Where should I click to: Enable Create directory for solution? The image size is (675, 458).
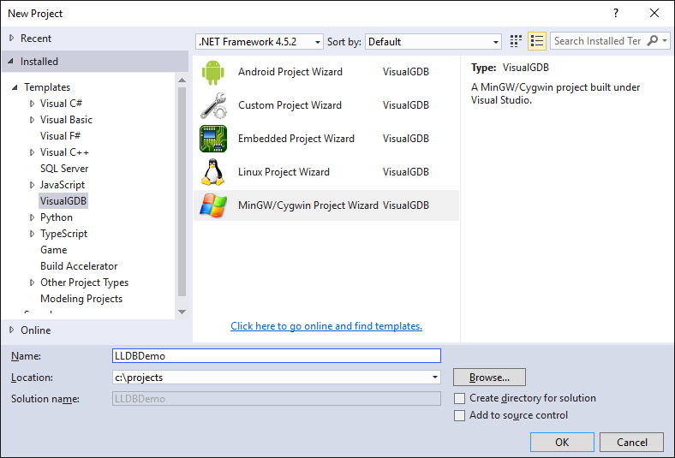tap(459, 399)
